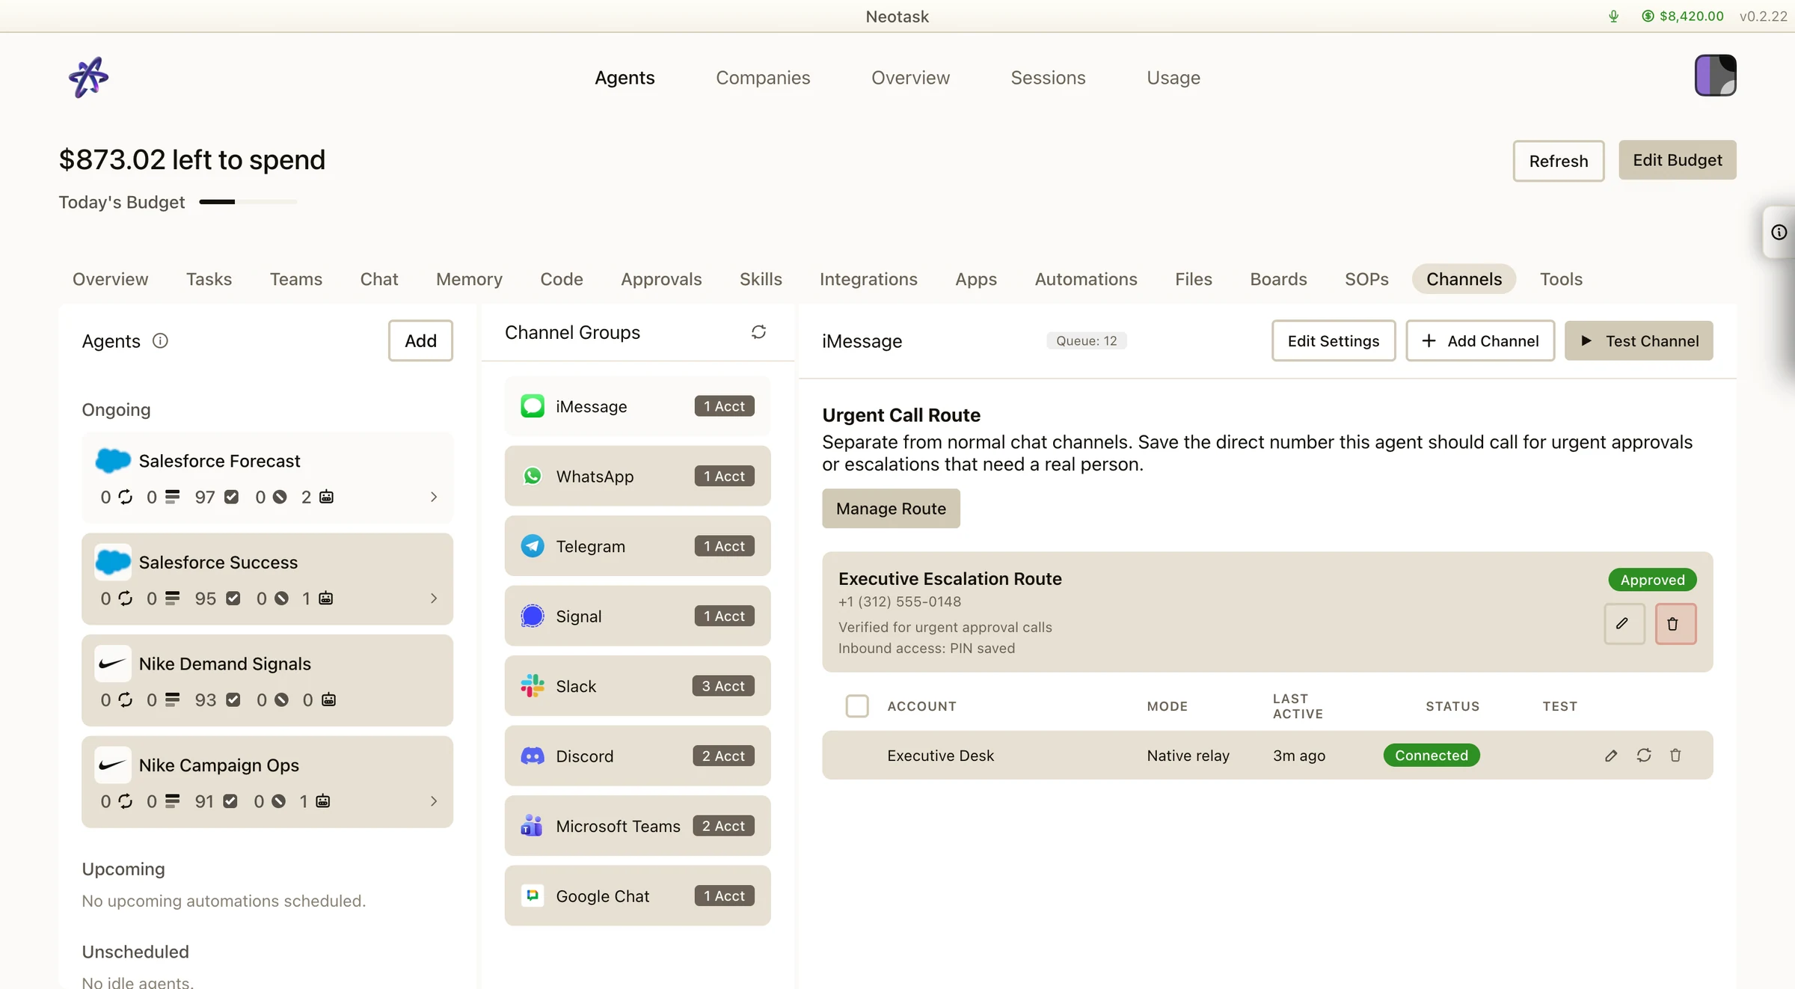
Task: Reconnect the Executive Desk account sync icon
Action: pyautogui.click(x=1643, y=756)
